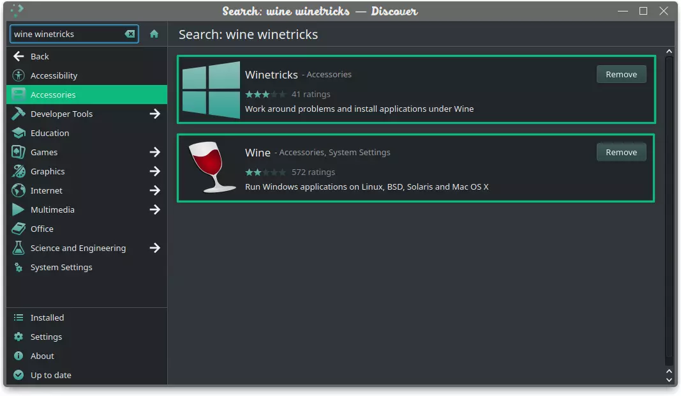Click the System Settings gears icon

click(19, 267)
